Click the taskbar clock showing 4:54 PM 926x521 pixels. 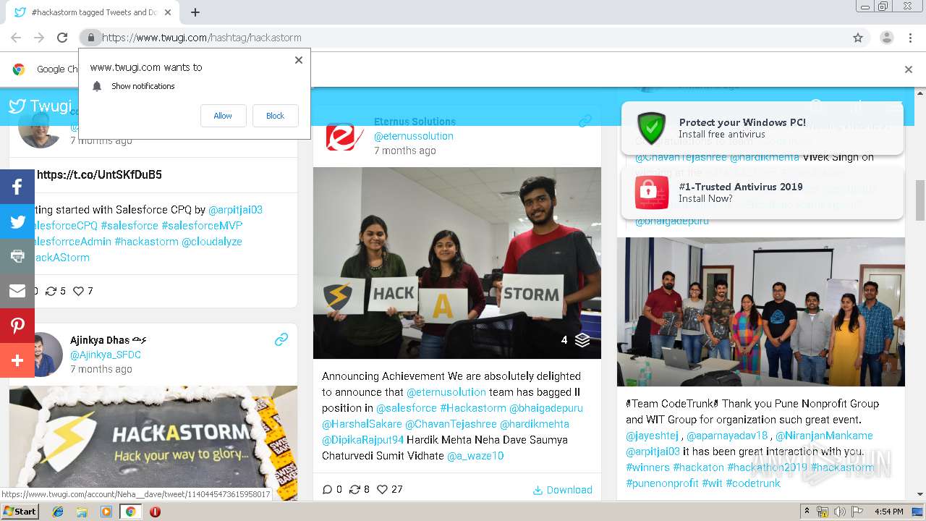tap(888, 512)
